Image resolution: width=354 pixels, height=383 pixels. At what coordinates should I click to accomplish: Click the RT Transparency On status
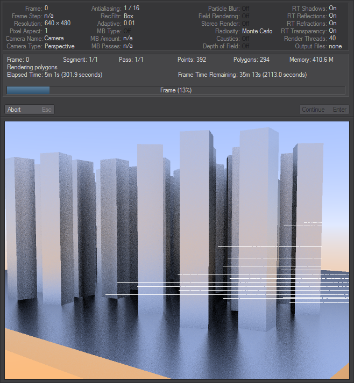(332, 31)
